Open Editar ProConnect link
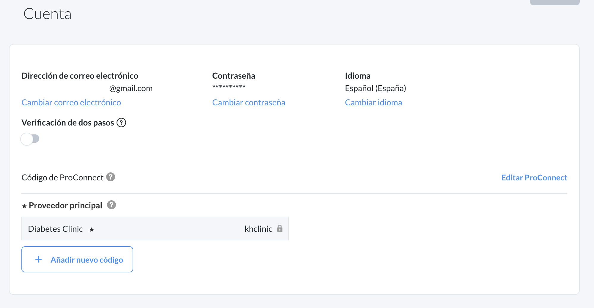The height and width of the screenshot is (308, 594). pyautogui.click(x=534, y=177)
